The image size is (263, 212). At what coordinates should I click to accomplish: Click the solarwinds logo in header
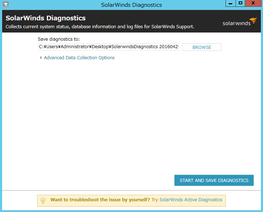click(x=240, y=22)
